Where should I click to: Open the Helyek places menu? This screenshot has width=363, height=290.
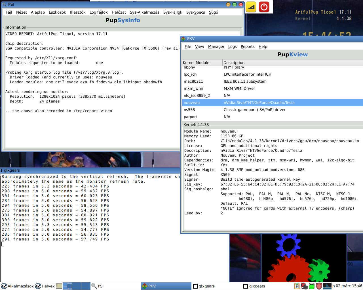(x=45, y=286)
